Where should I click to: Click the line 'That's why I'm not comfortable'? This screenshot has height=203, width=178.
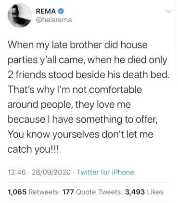[75, 90]
